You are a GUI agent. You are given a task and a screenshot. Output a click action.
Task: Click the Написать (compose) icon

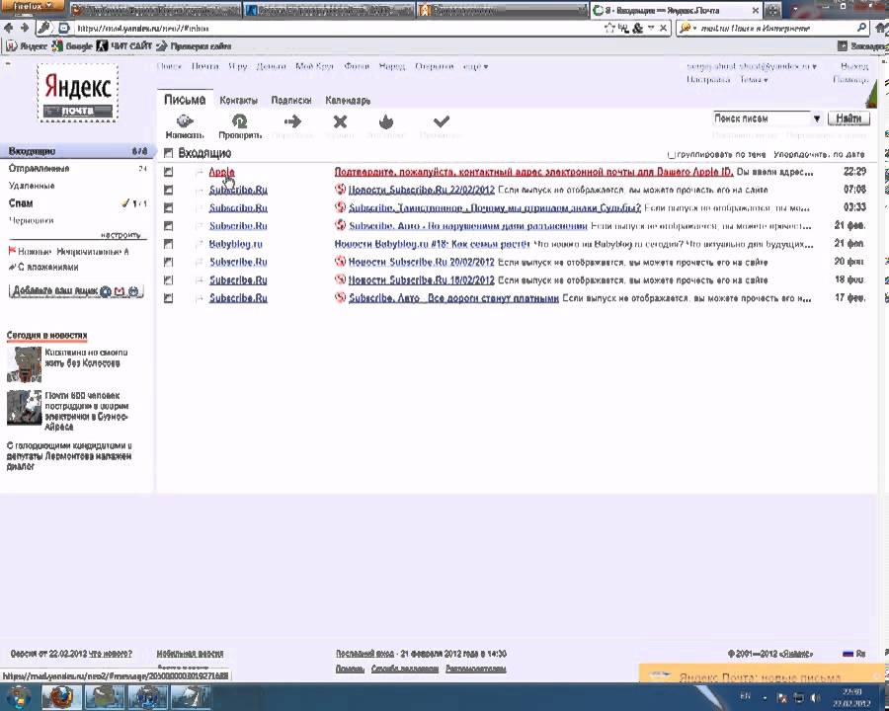coord(185,120)
